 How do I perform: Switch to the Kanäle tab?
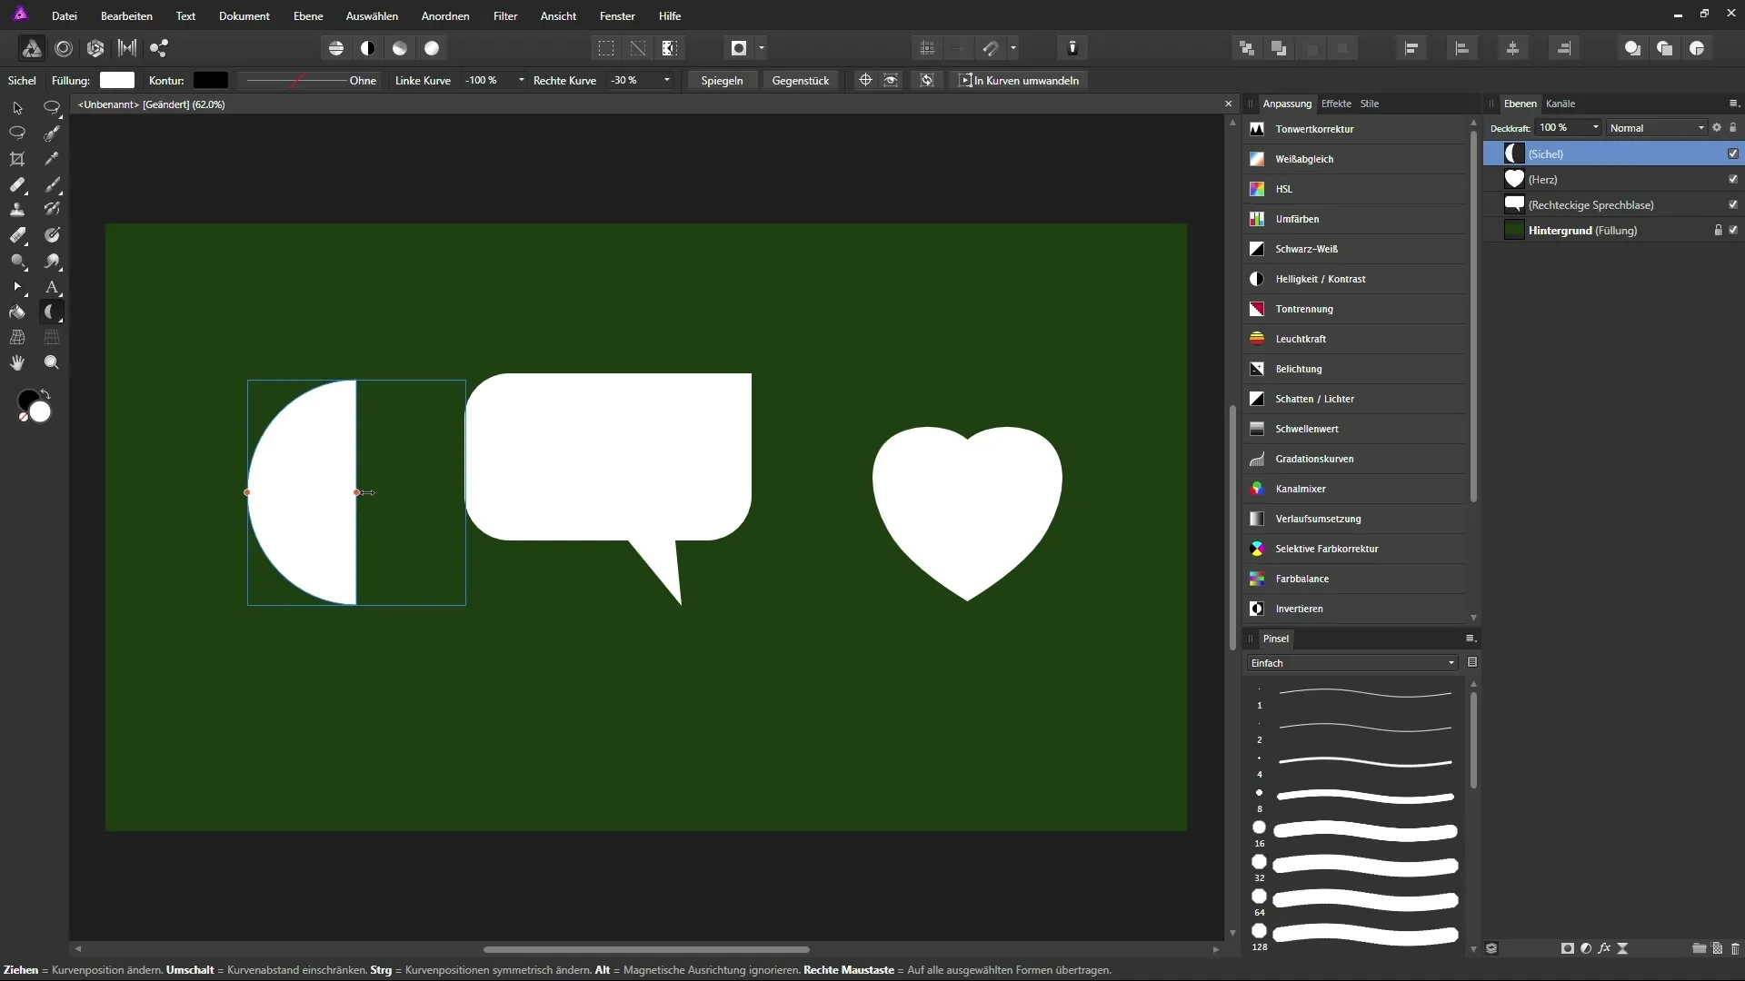1560,104
